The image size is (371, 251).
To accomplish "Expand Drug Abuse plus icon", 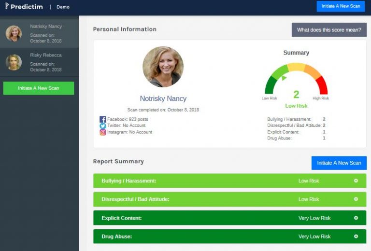I will coord(356,237).
